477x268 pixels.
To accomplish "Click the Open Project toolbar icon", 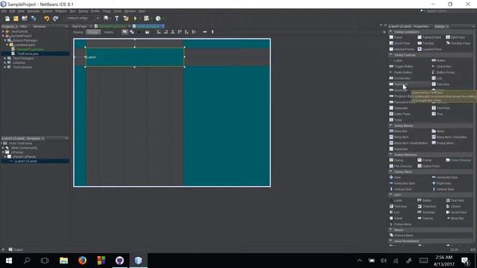I will click(x=25, y=19).
